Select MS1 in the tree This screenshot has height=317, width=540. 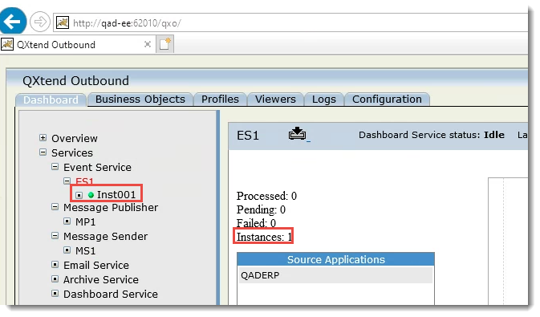[85, 251]
